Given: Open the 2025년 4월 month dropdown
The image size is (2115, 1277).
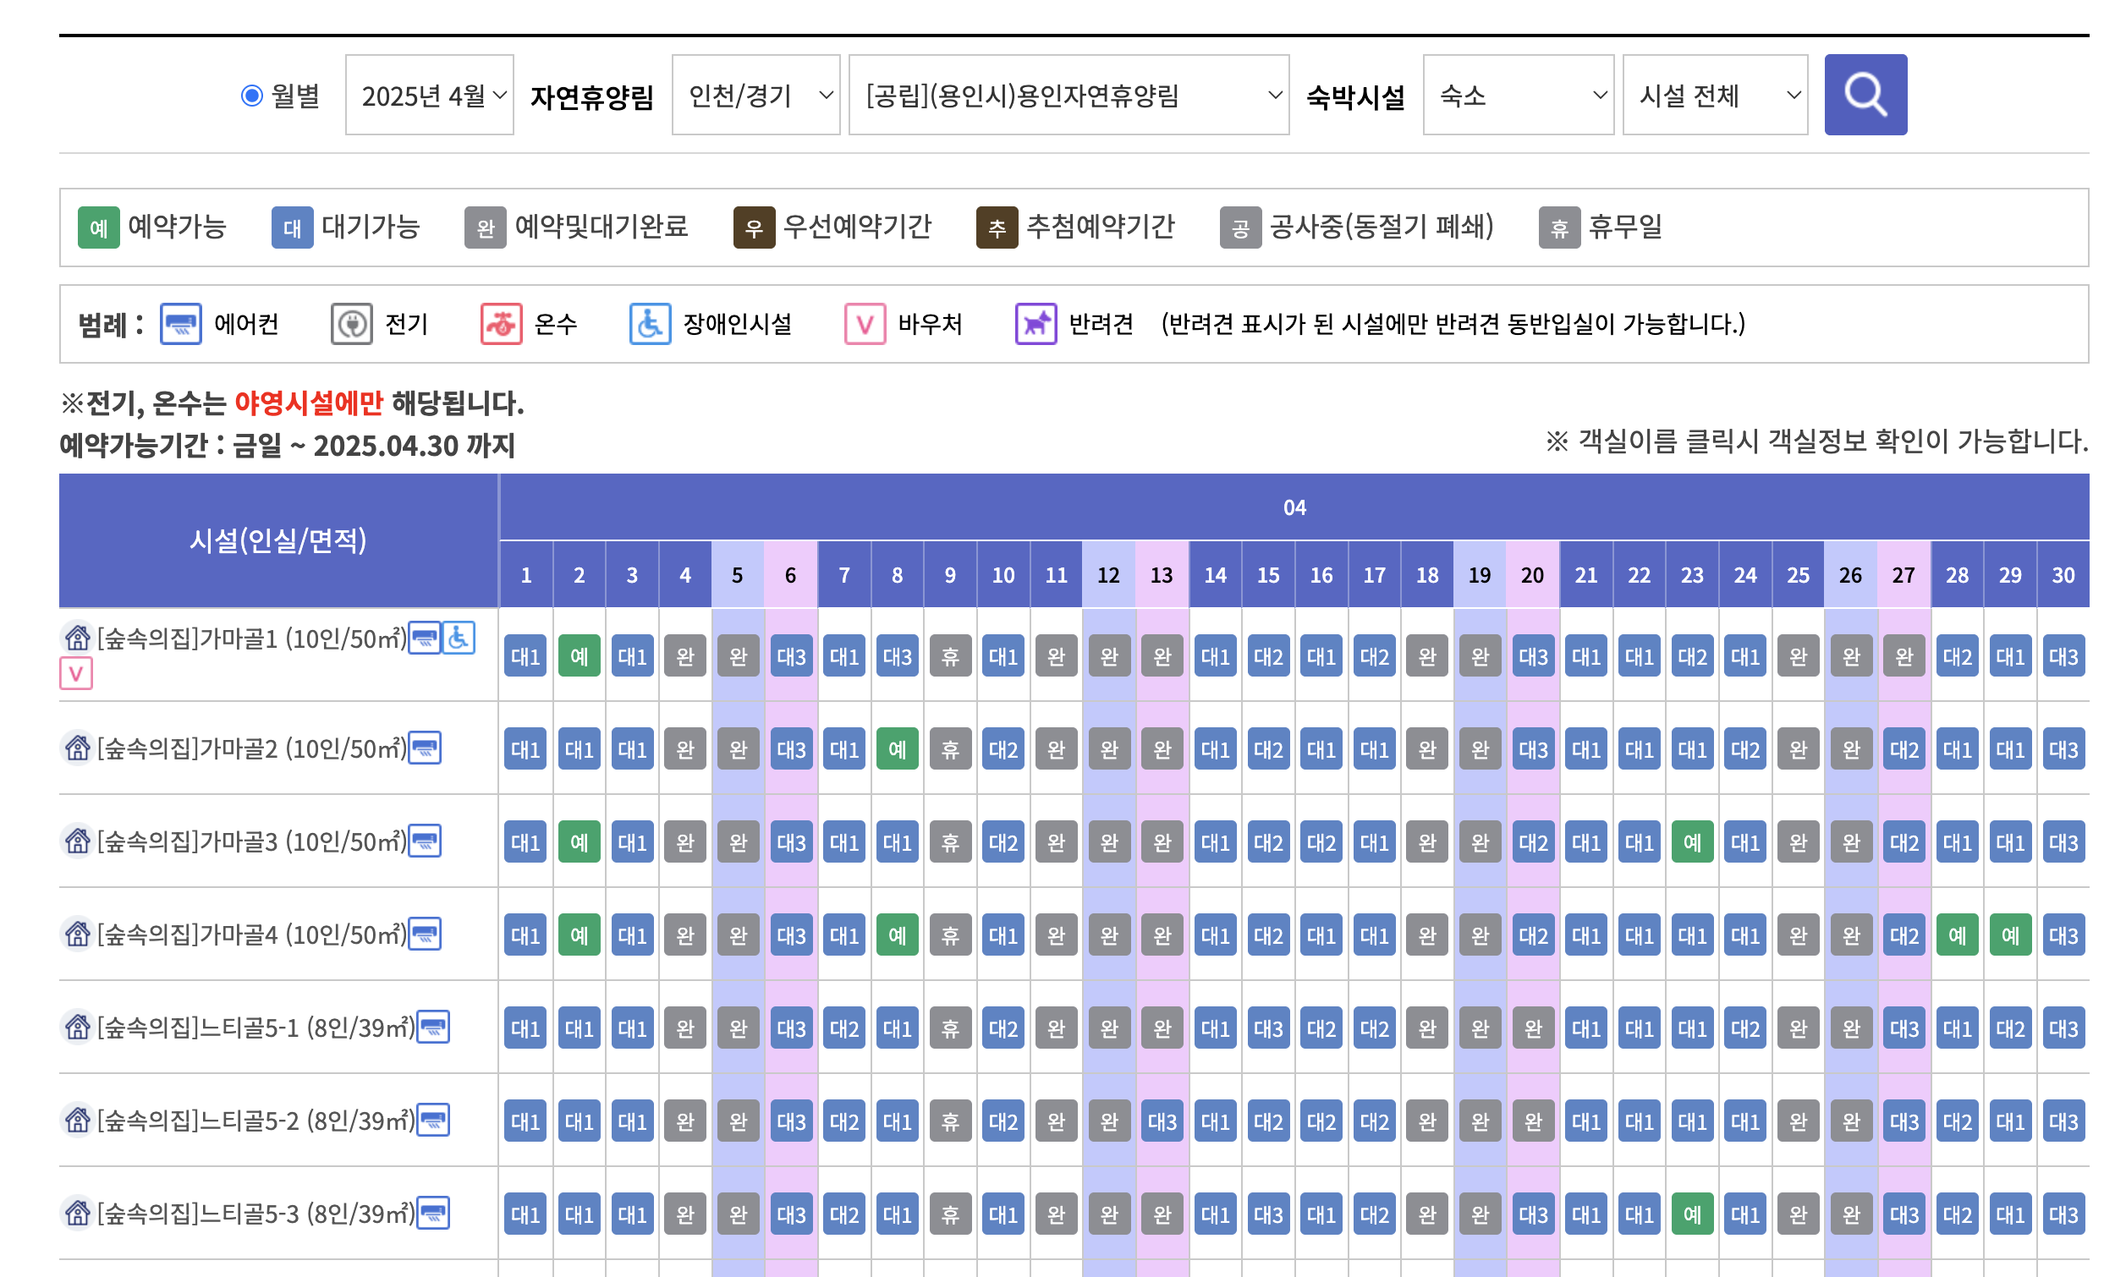Looking at the screenshot, I should point(429,96).
